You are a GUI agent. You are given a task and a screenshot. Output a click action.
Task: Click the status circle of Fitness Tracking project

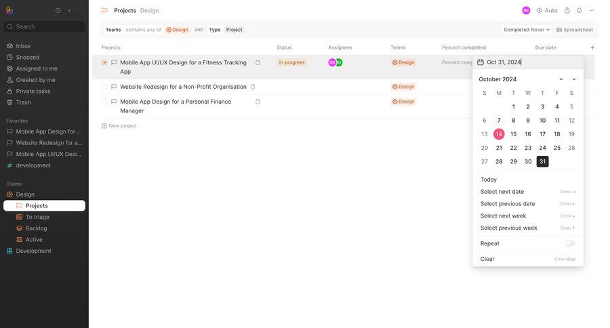click(104, 62)
